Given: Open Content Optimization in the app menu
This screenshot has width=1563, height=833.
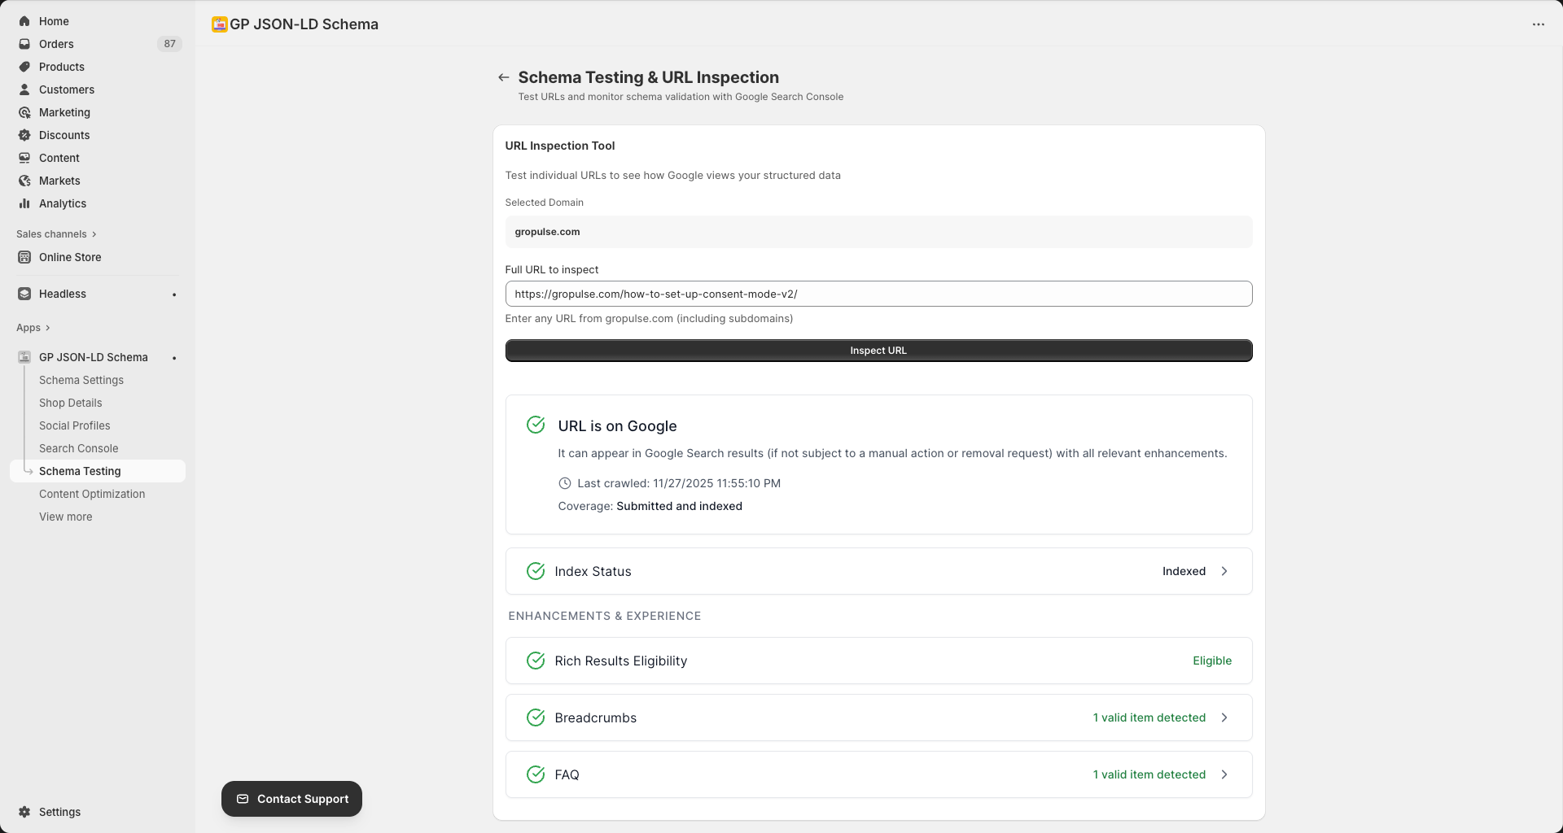Looking at the screenshot, I should [92, 494].
